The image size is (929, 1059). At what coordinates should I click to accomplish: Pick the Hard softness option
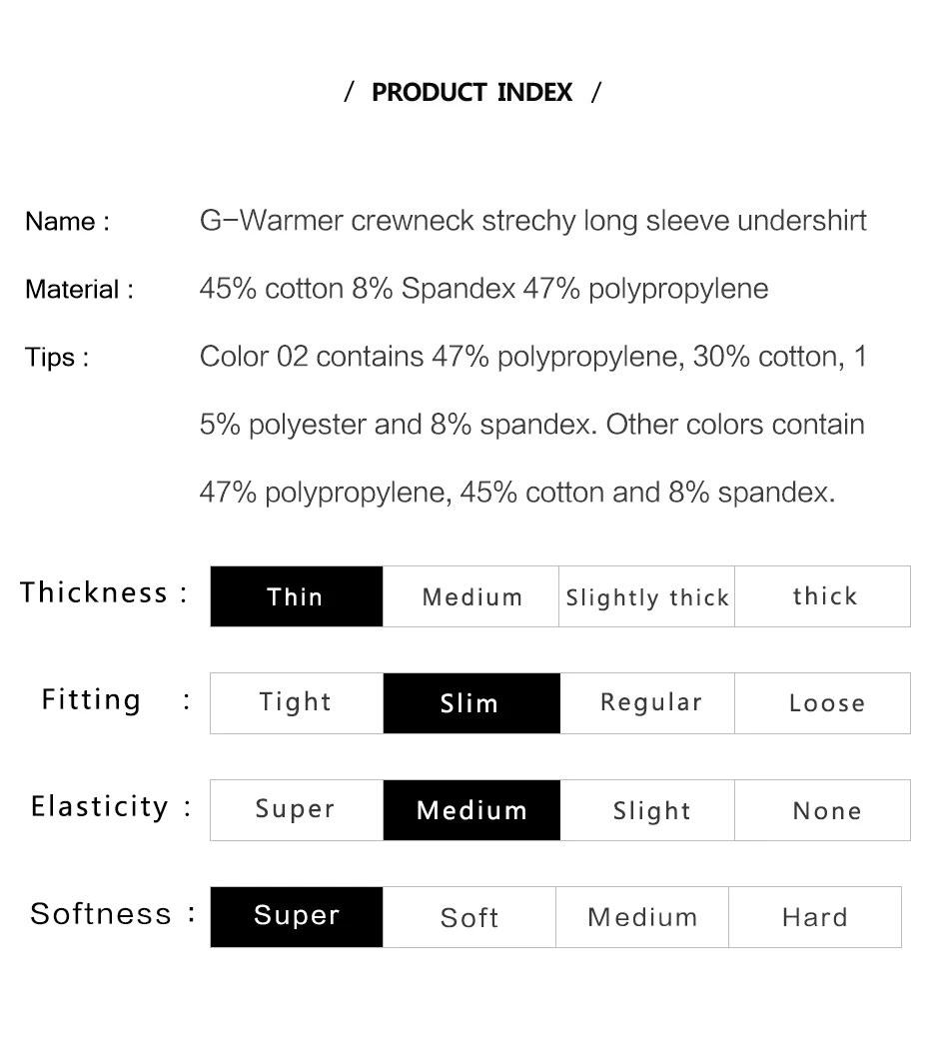pyautogui.click(x=815, y=916)
